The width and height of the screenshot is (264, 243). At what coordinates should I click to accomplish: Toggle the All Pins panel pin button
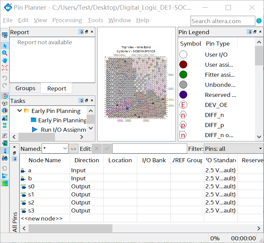pos(15,159)
